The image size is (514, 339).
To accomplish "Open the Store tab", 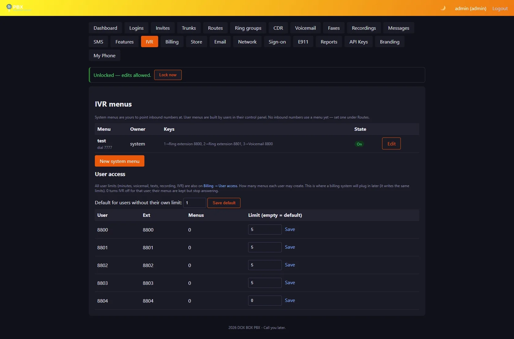I will [196, 42].
